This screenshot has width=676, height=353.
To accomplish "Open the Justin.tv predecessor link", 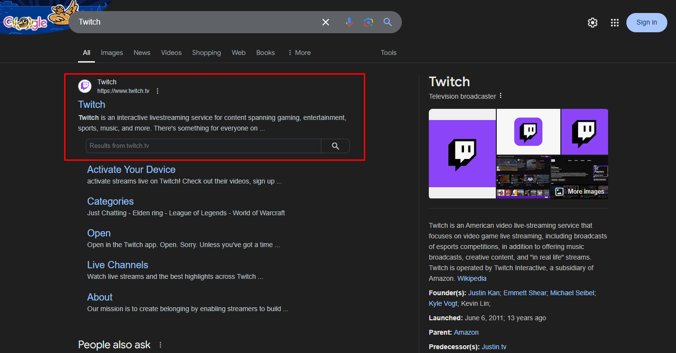I will tap(494, 347).
